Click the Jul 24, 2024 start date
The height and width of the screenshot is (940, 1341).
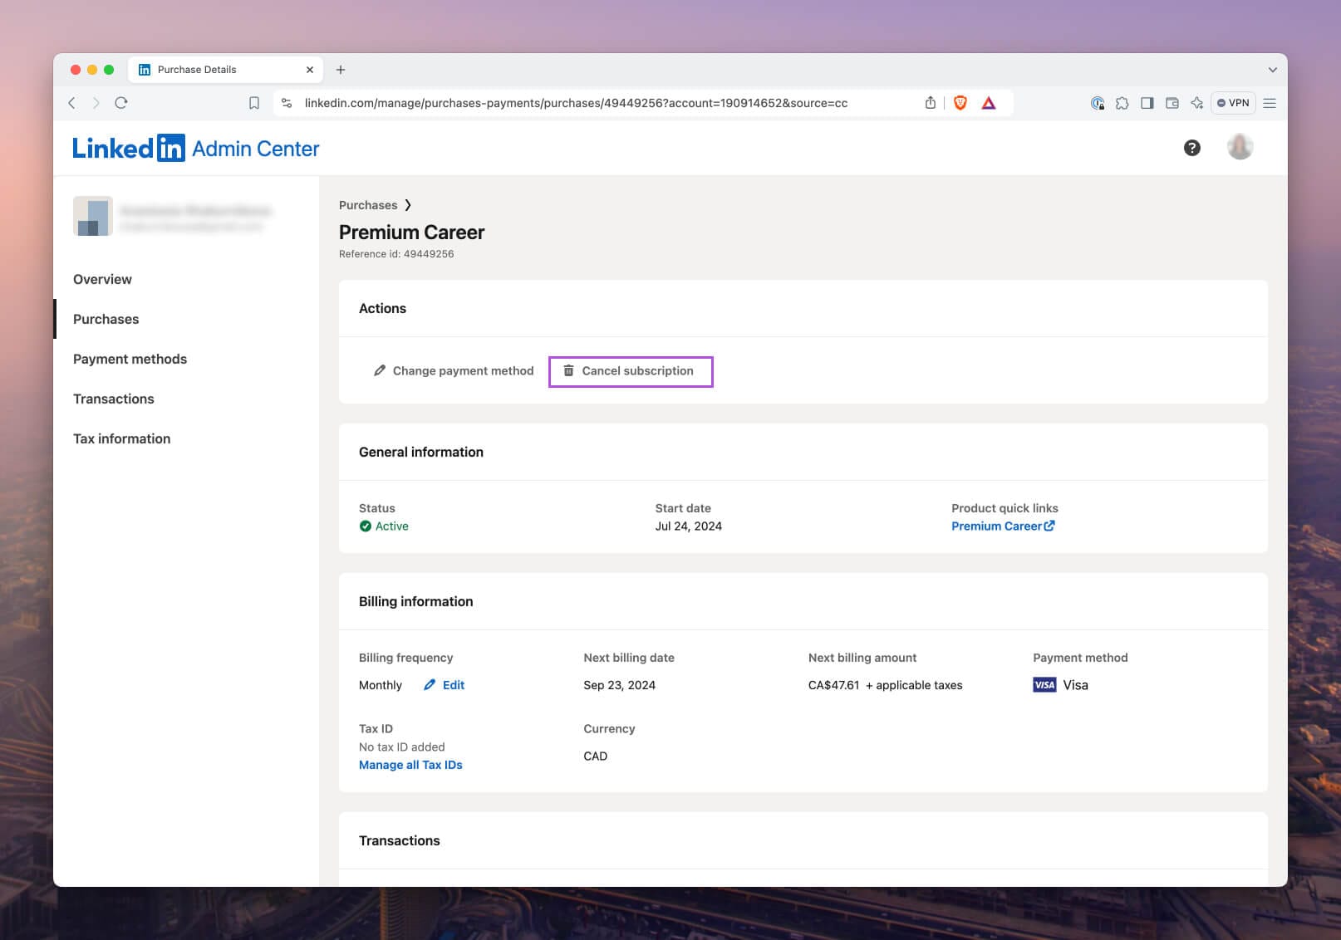click(688, 526)
